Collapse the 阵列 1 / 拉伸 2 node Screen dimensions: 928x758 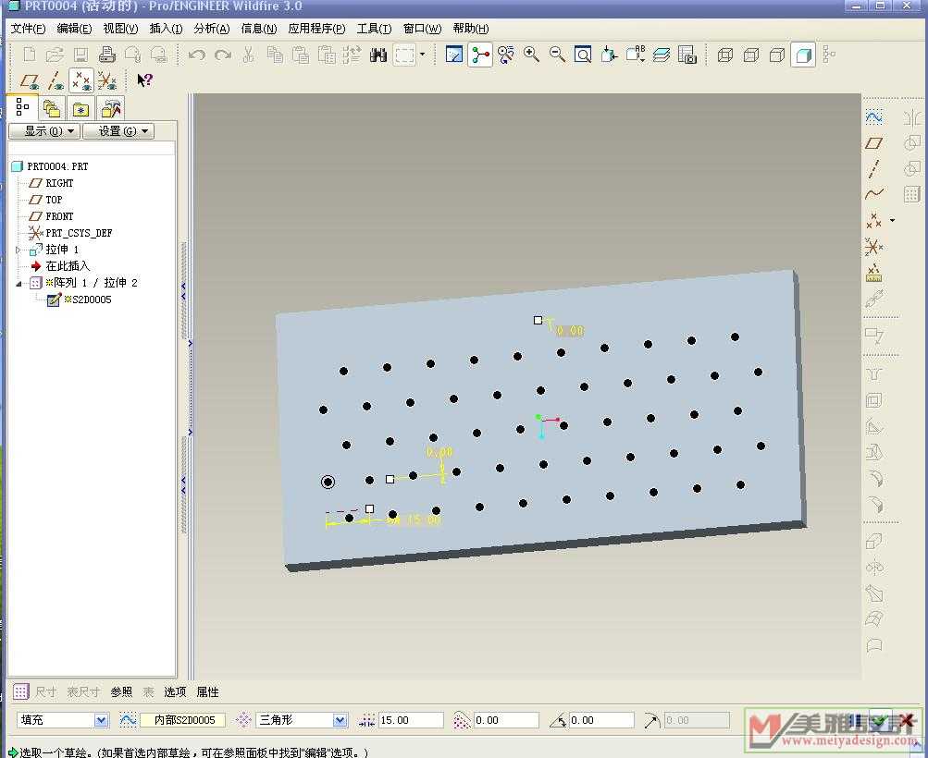click(x=19, y=284)
